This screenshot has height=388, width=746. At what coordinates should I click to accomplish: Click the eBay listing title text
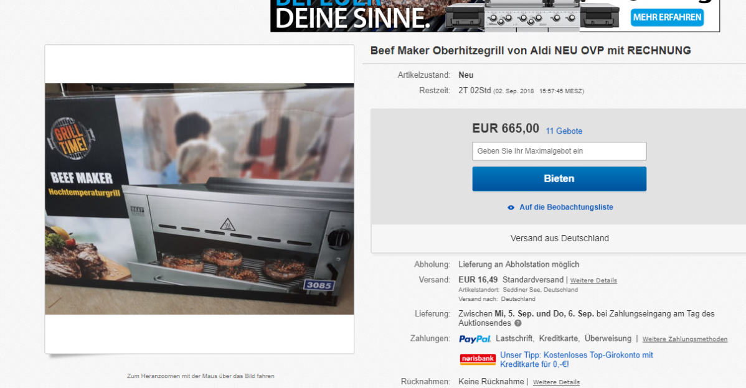pos(531,50)
